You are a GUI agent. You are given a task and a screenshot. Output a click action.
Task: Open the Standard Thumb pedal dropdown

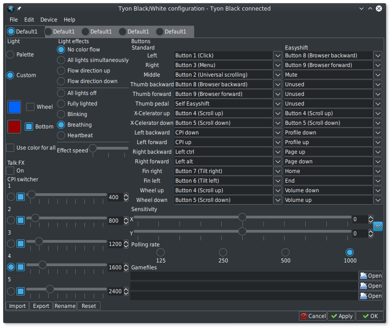[278, 104]
